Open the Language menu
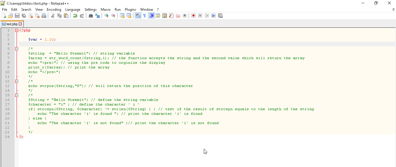 73,10
